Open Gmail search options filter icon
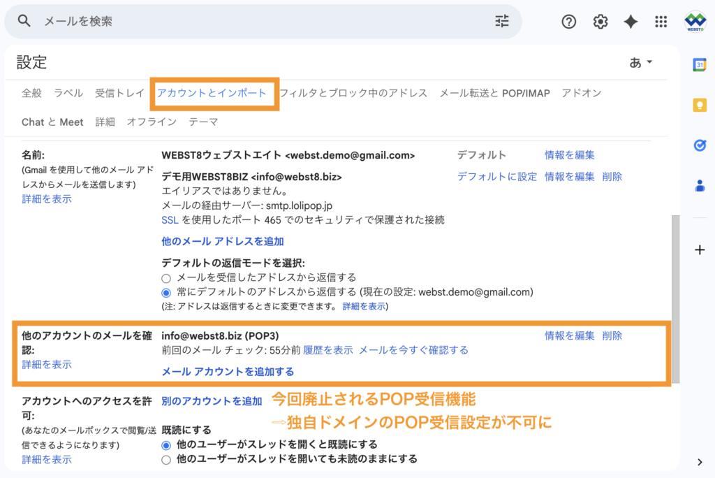Viewport: 715px width, 478px height. pos(501,21)
